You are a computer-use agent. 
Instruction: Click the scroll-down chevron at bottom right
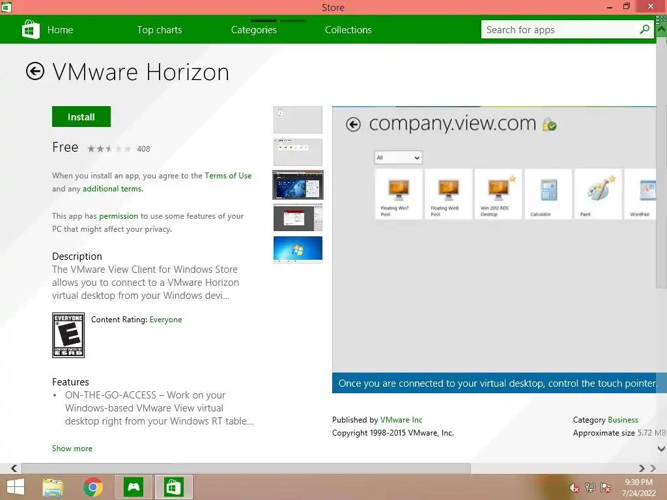coord(661,449)
